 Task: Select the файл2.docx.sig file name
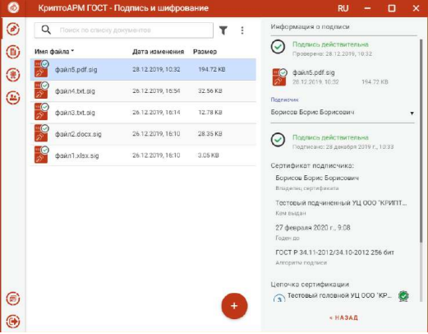tap(78, 134)
